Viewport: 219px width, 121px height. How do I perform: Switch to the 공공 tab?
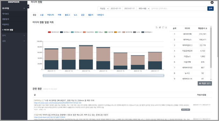[x=83, y=15]
